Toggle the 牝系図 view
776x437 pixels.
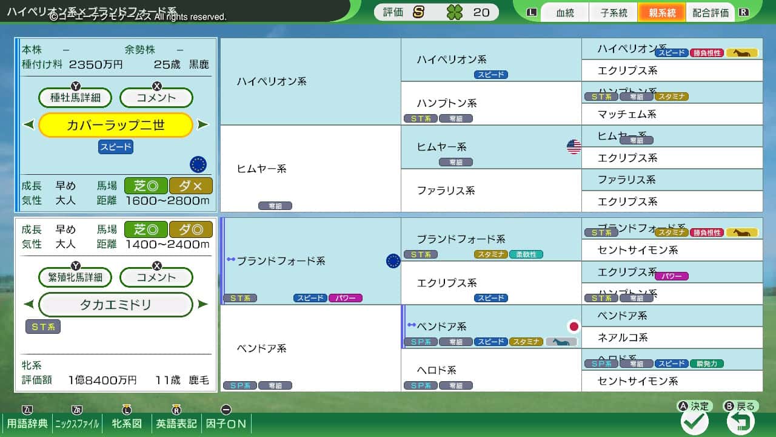128,424
